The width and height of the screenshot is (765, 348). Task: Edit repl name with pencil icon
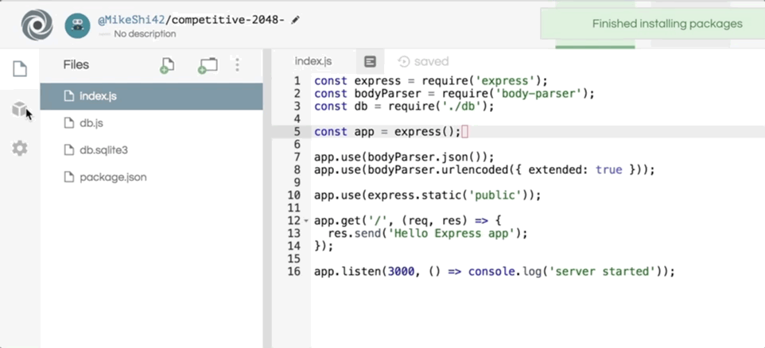coord(295,20)
